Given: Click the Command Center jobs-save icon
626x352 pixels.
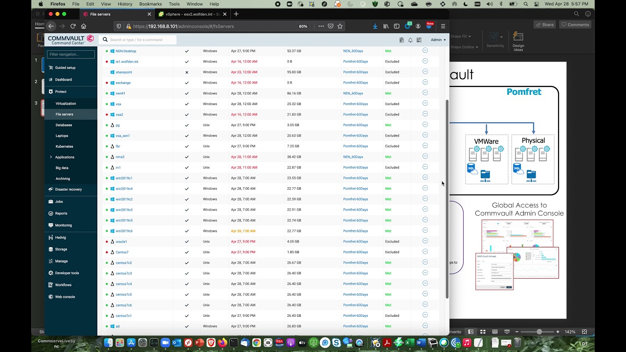Looking at the screenshot, I should (x=402, y=40).
